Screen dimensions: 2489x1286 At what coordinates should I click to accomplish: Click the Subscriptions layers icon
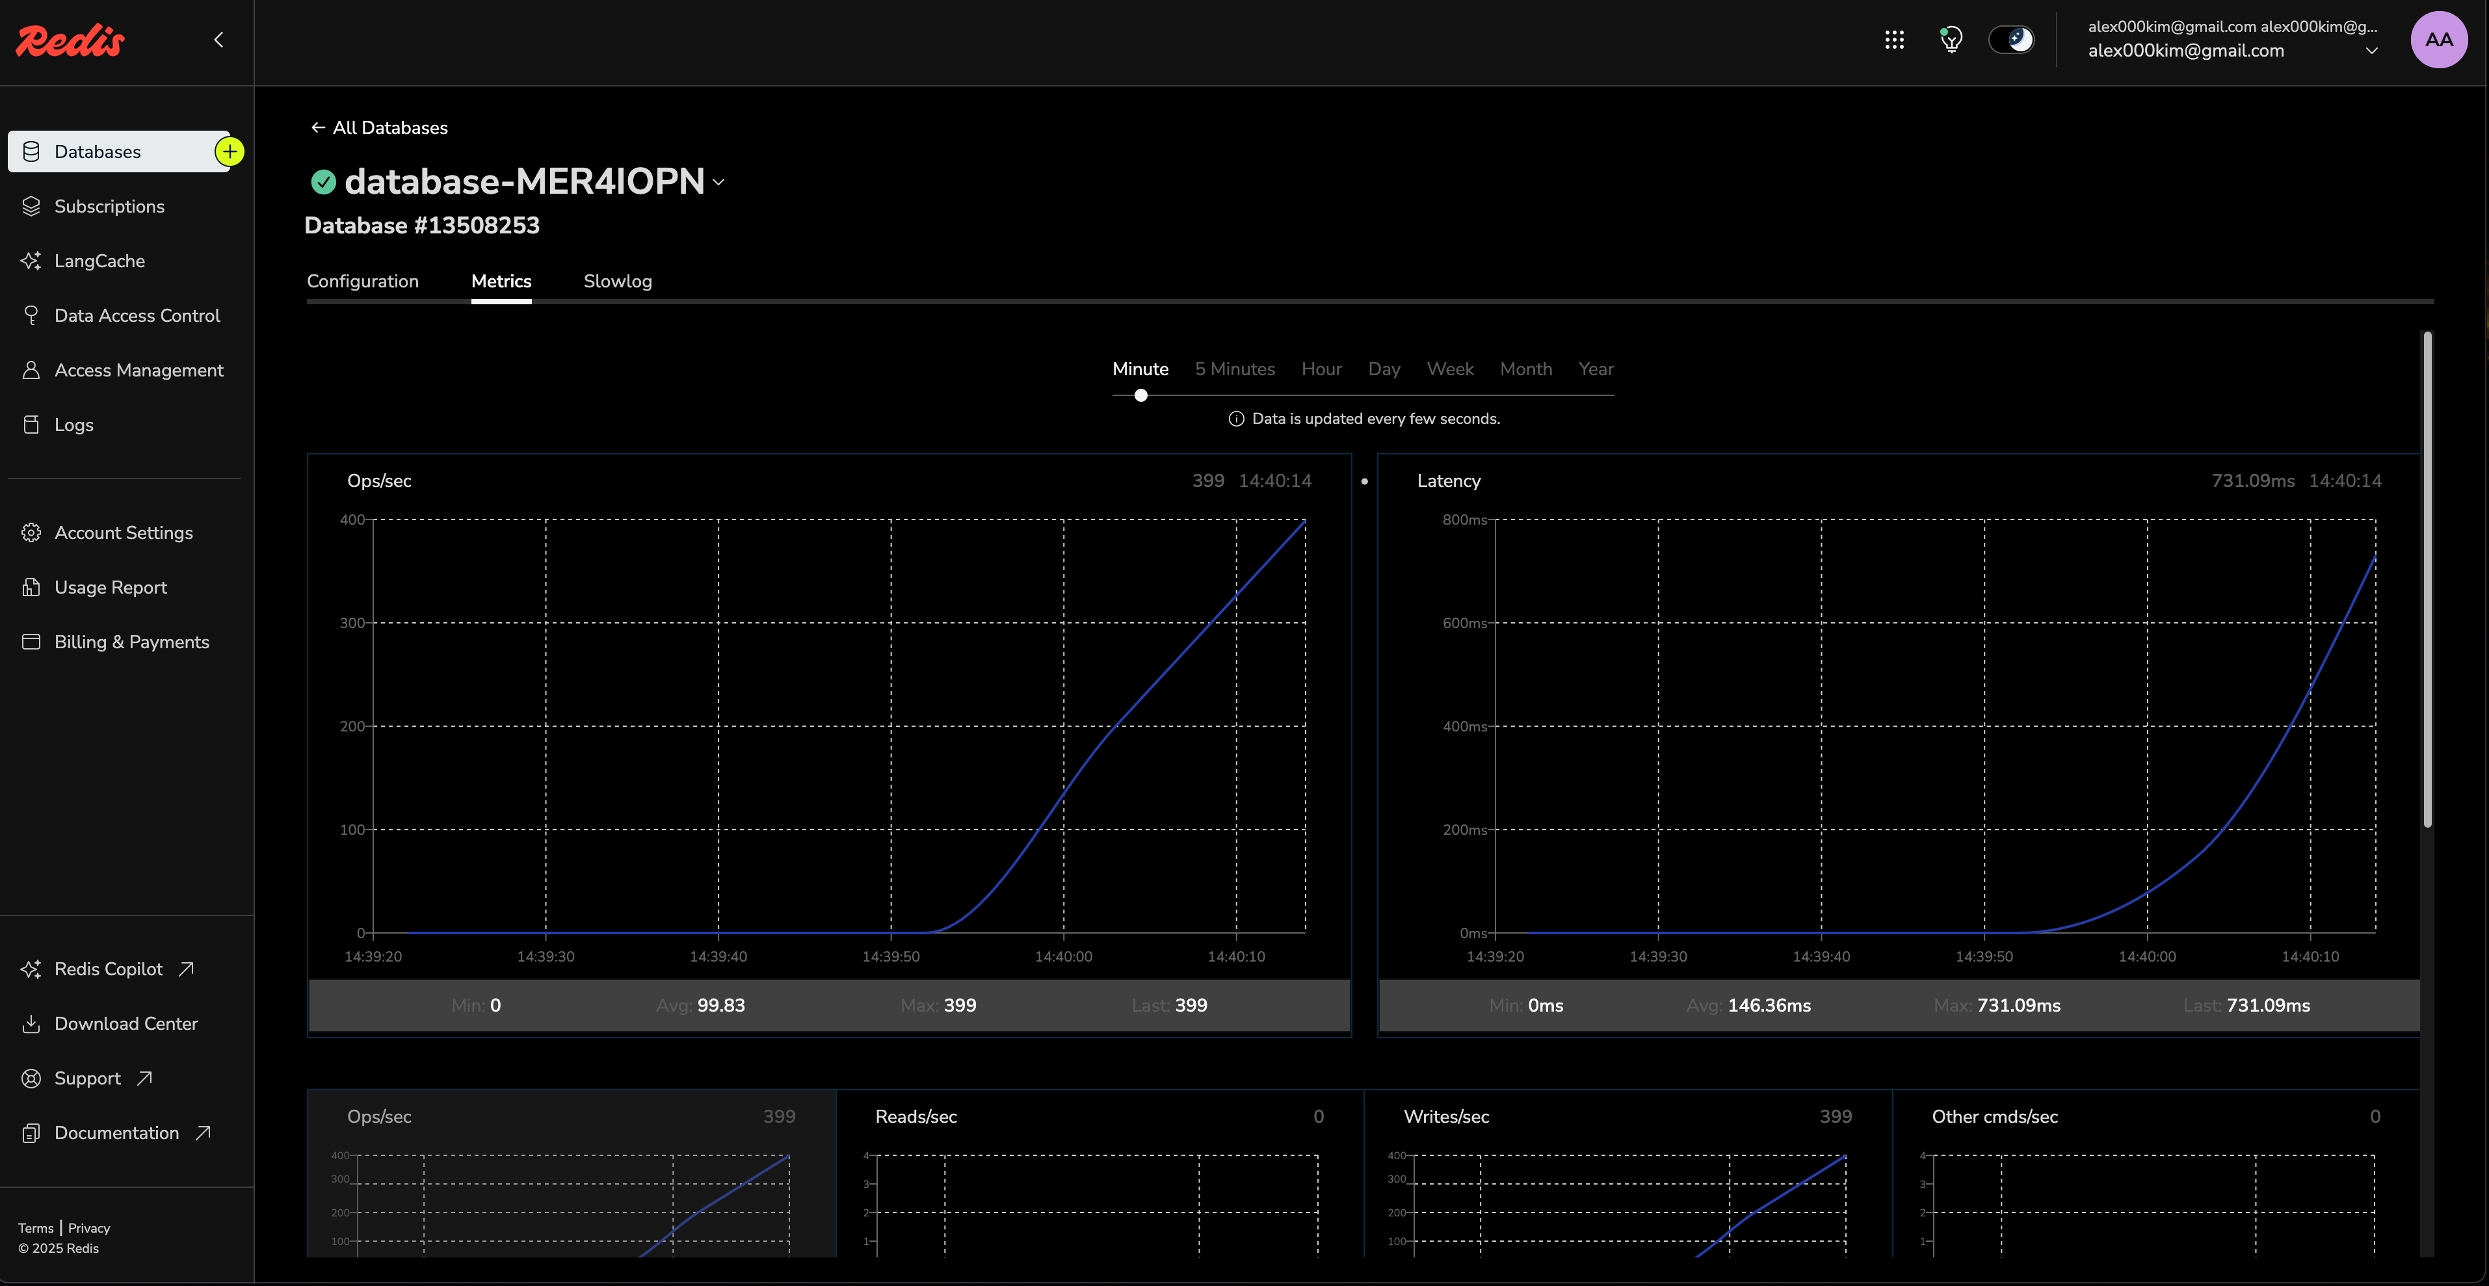pyautogui.click(x=31, y=206)
